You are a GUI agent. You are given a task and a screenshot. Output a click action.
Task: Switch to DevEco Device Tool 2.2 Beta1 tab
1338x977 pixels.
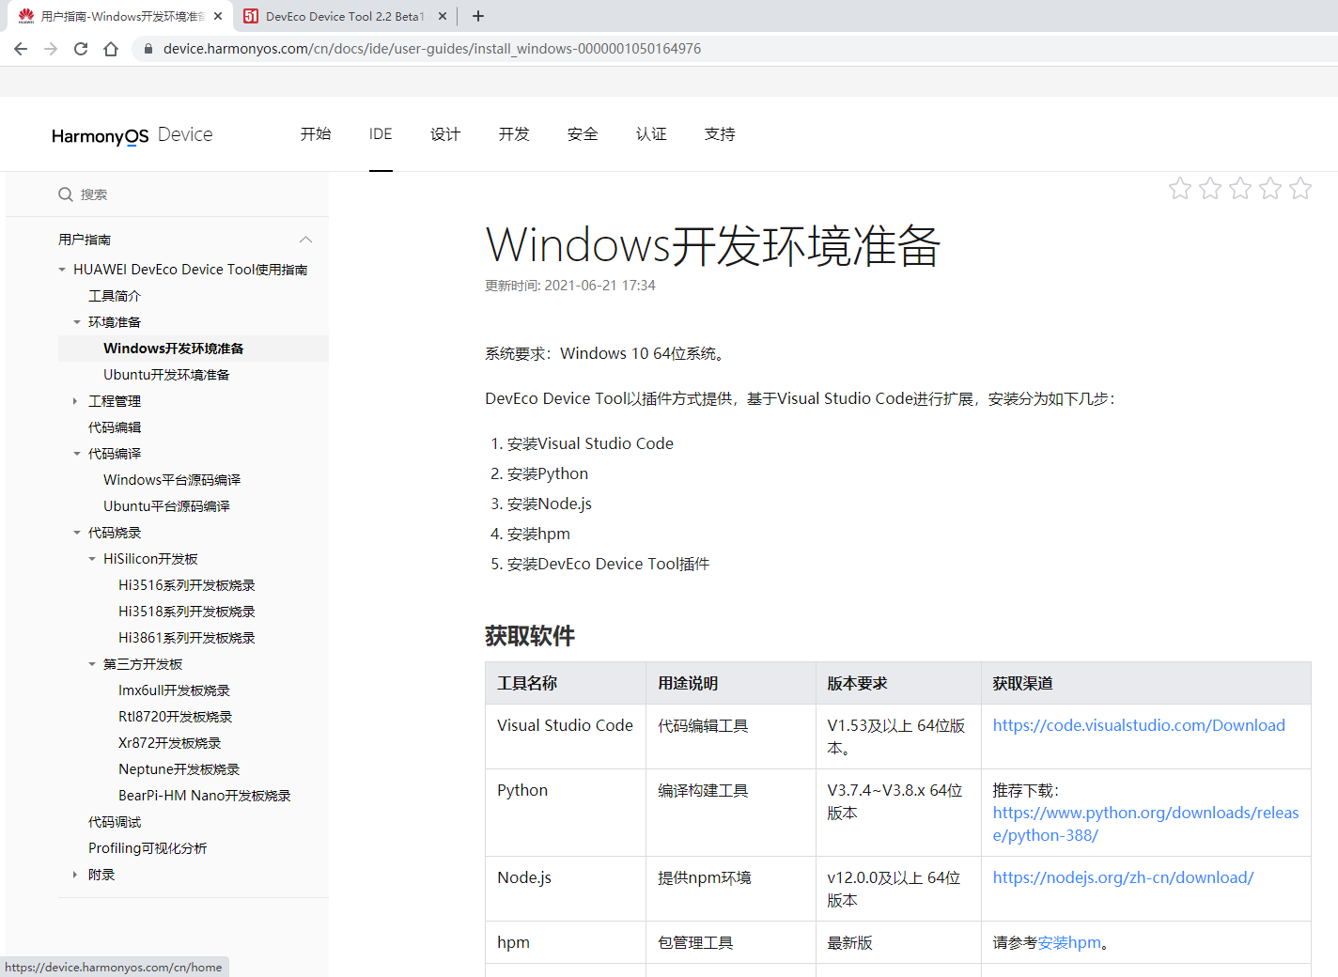point(345,16)
